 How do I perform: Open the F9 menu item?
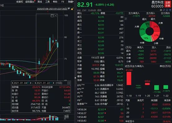63,2
